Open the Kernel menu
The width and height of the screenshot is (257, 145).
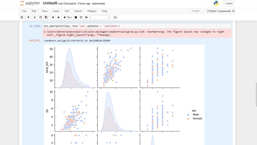click(x=78, y=11)
